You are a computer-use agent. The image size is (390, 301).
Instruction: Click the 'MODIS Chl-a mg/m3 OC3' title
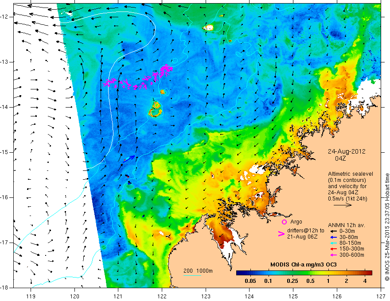(304, 265)
